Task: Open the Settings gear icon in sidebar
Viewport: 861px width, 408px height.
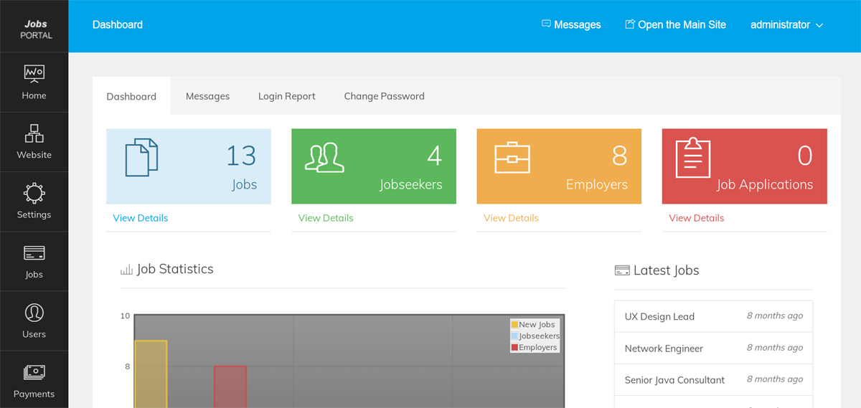Action: tap(34, 193)
